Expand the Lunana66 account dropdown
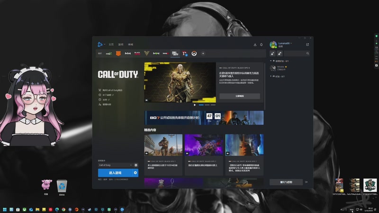Image resolution: width=379 pixels, height=213 pixels. pos(285,43)
